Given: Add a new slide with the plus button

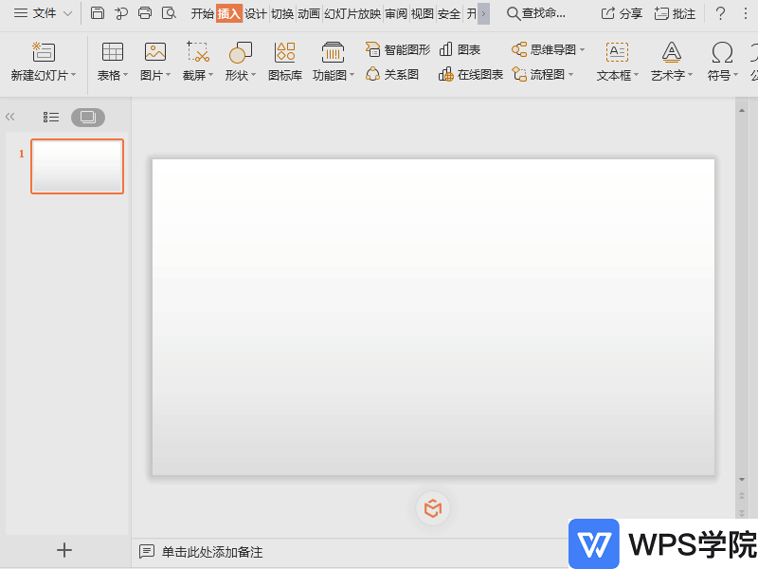Looking at the screenshot, I should click(64, 549).
